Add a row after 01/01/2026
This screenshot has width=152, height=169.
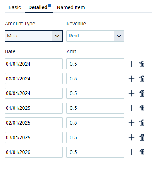click(131, 152)
